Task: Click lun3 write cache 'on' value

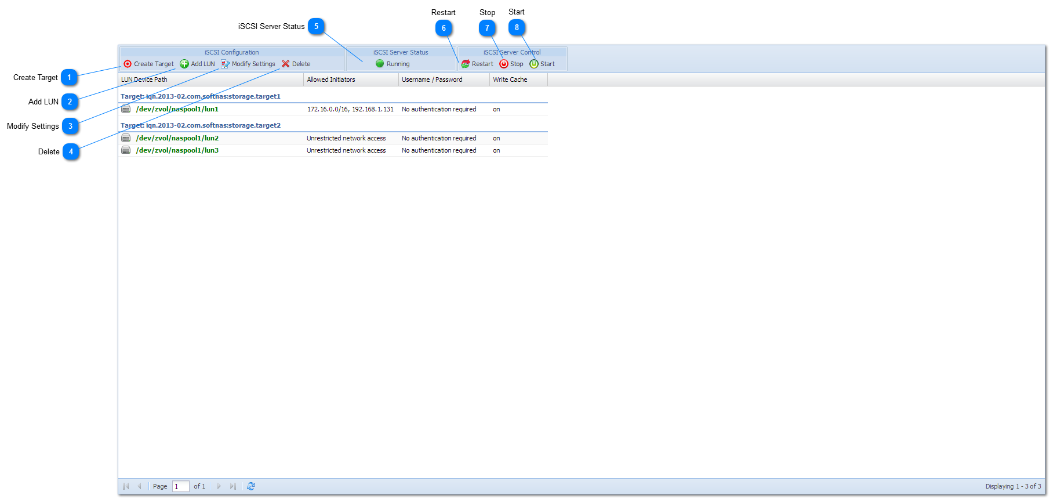Action: pyautogui.click(x=496, y=150)
